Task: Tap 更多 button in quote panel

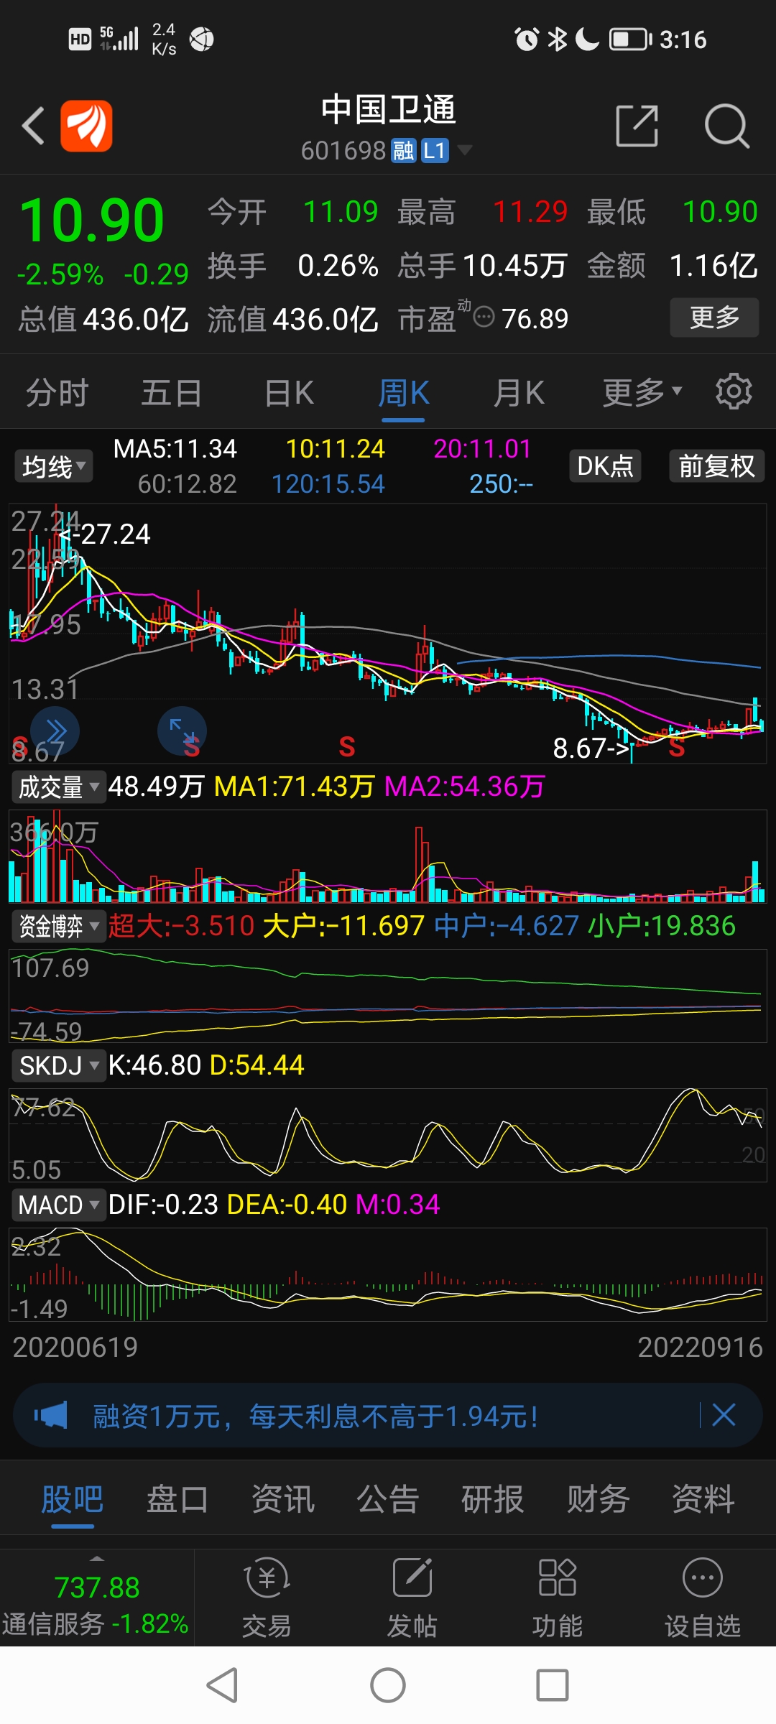Action: pyautogui.click(x=714, y=317)
